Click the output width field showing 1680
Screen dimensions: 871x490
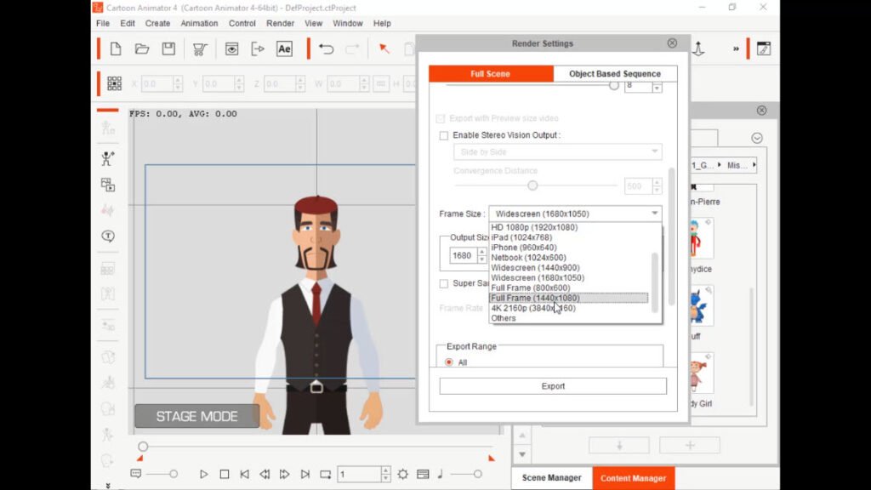click(463, 255)
